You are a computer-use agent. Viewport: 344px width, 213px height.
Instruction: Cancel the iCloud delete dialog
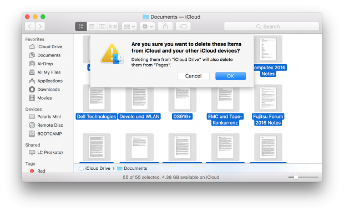click(x=193, y=76)
